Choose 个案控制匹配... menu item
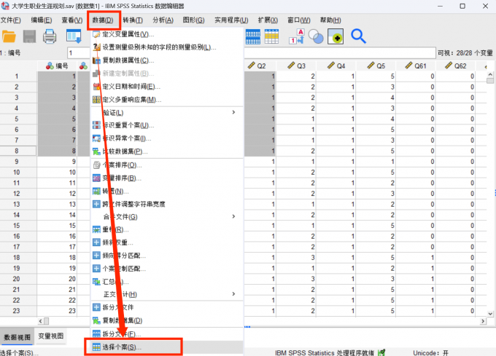This screenshot has width=496, height=356. (167, 269)
